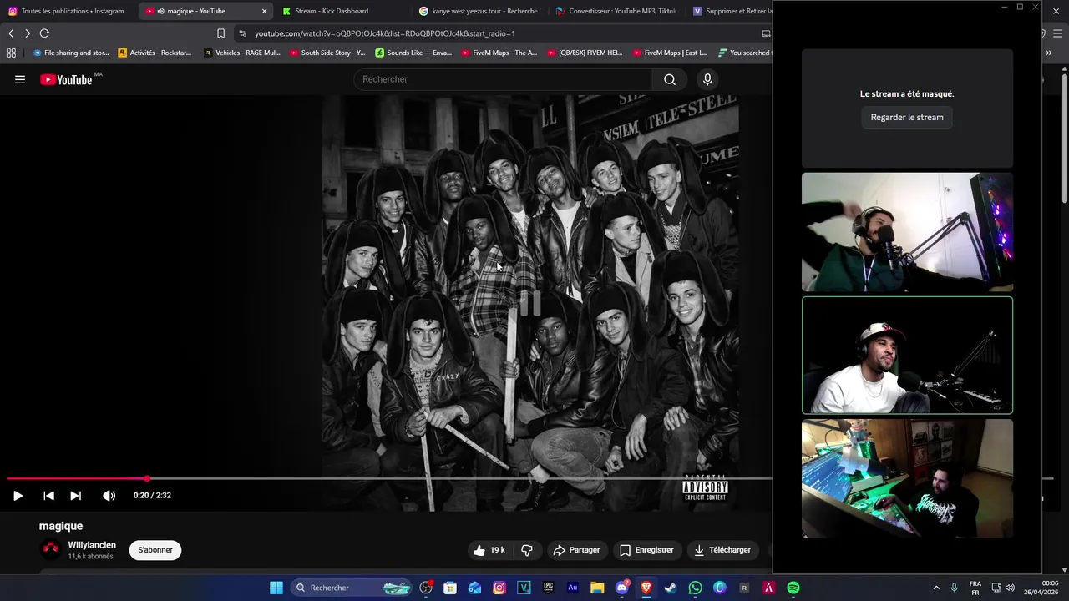Image resolution: width=1069 pixels, height=601 pixels.
Task: Open WhatsApp from taskbar
Action: click(695, 588)
